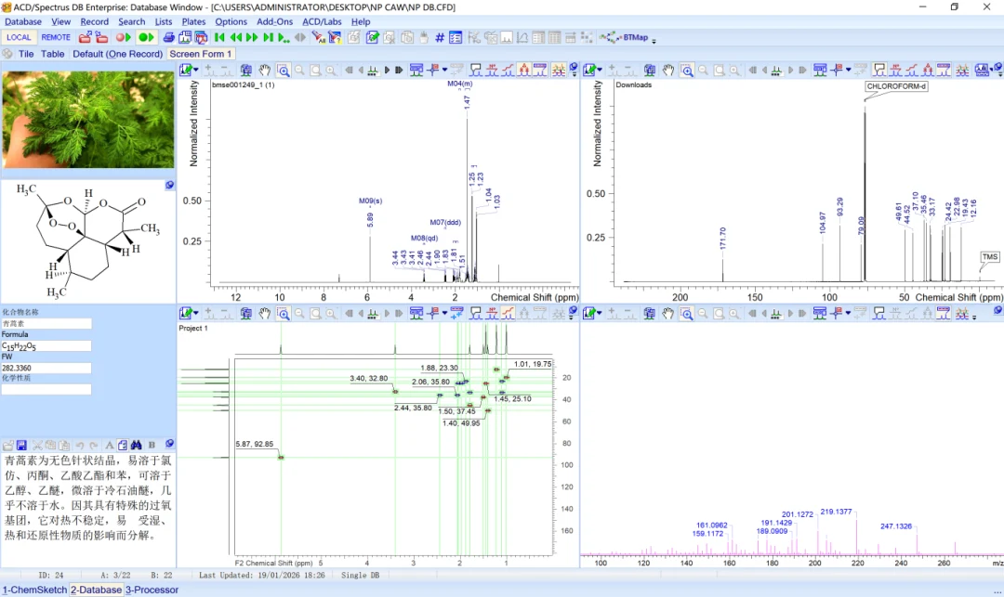Advance to the next database record
This screenshot has width=1004, height=597.
click(252, 38)
